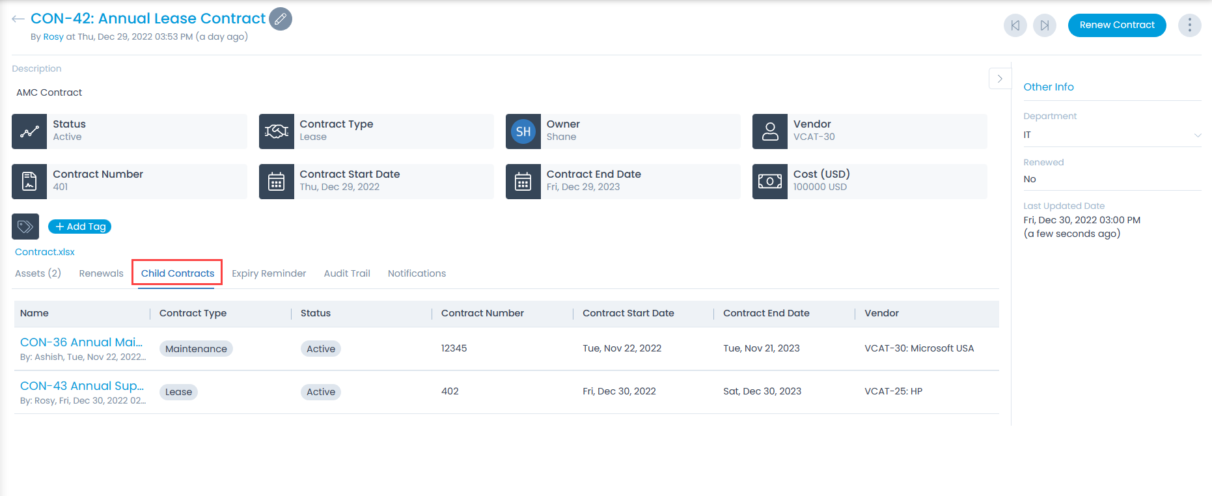Viewport: 1212px width, 496px height.
Task: Select the Audit Trail tab
Action: tap(347, 273)
